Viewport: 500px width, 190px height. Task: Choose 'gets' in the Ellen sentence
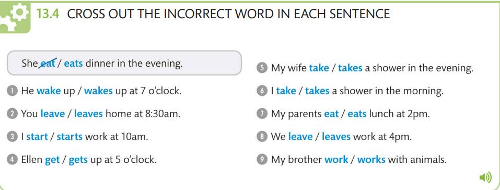(x=78, y=160)
